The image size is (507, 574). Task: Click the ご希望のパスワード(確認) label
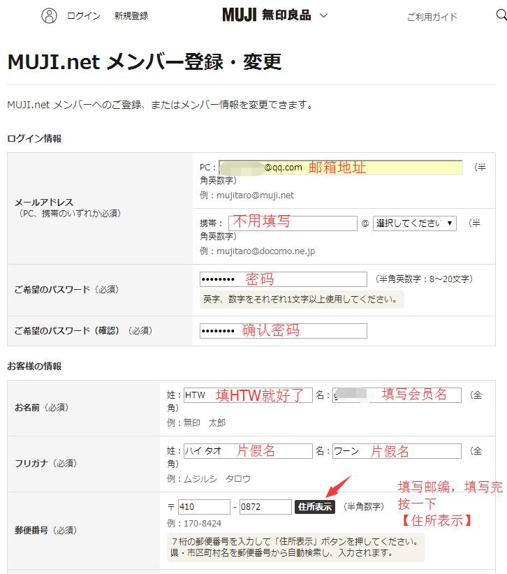tap(83, 330)
